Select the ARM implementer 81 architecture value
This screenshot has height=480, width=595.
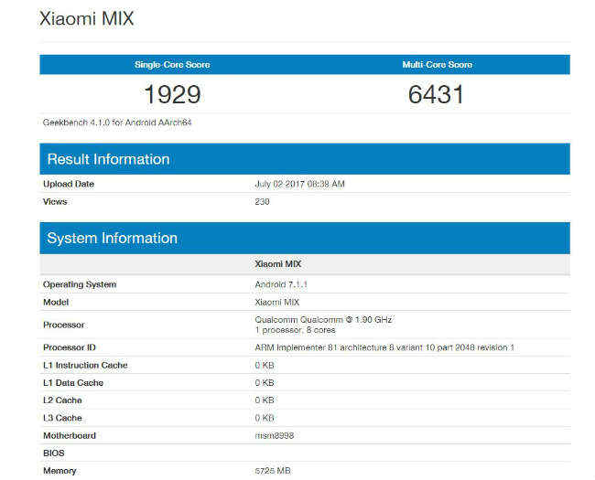pos(384,347)
